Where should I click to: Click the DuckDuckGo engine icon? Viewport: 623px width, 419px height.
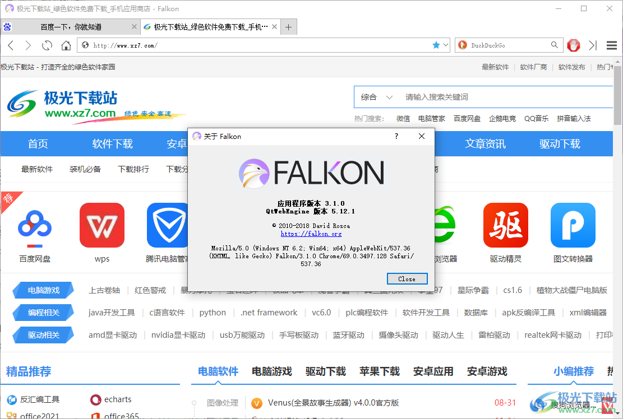(x=462, y=45)
